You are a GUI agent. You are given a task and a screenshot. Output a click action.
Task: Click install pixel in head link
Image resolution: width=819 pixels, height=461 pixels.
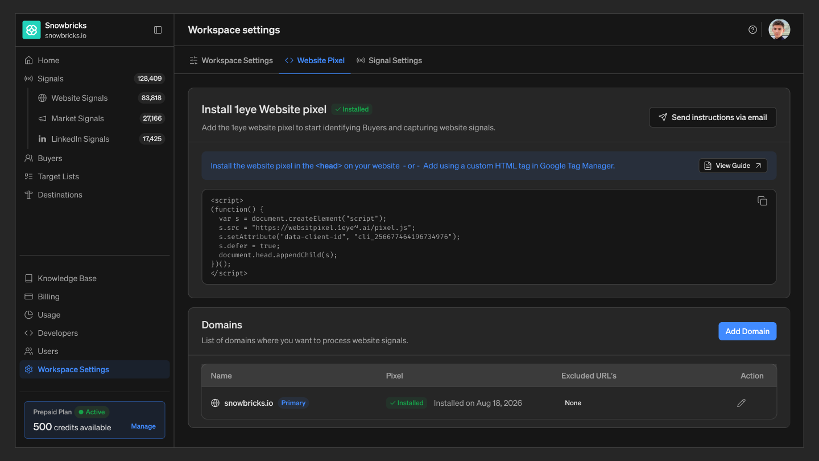coord(305,166)
